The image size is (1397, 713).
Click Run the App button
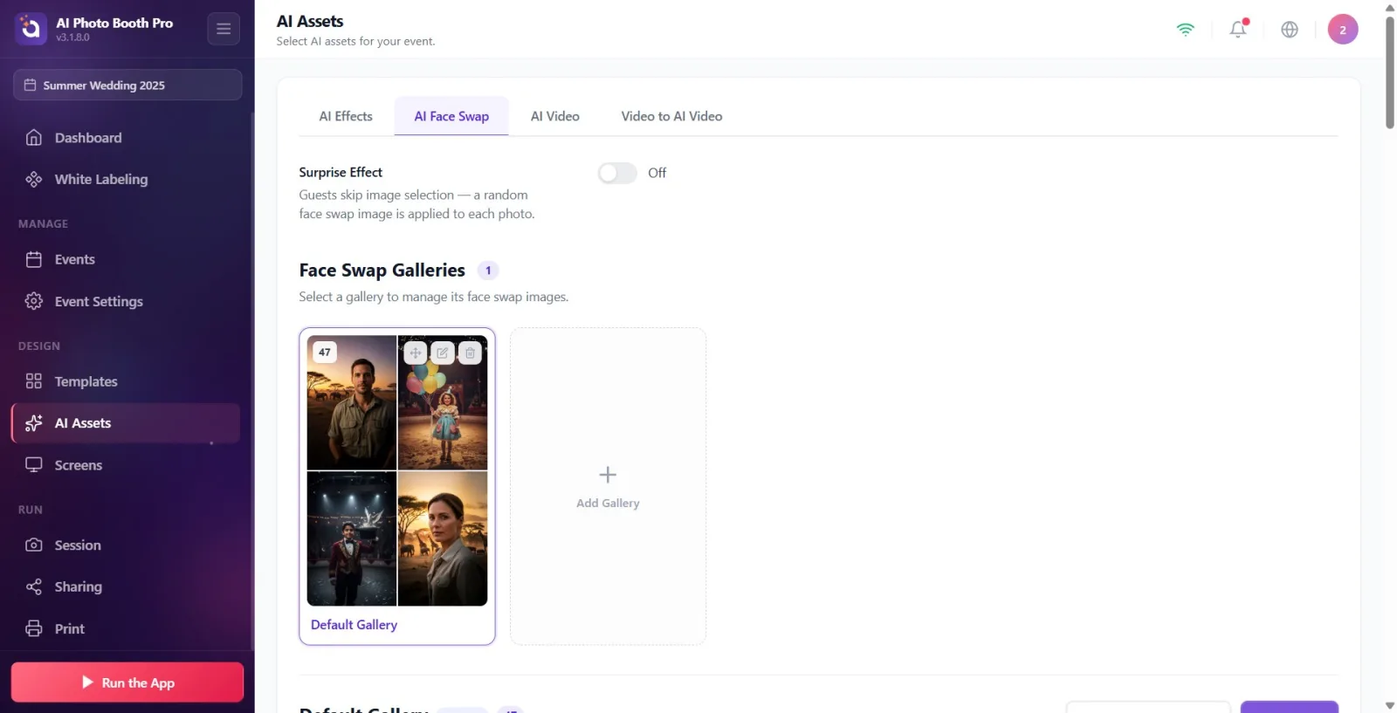click(127, 682)
